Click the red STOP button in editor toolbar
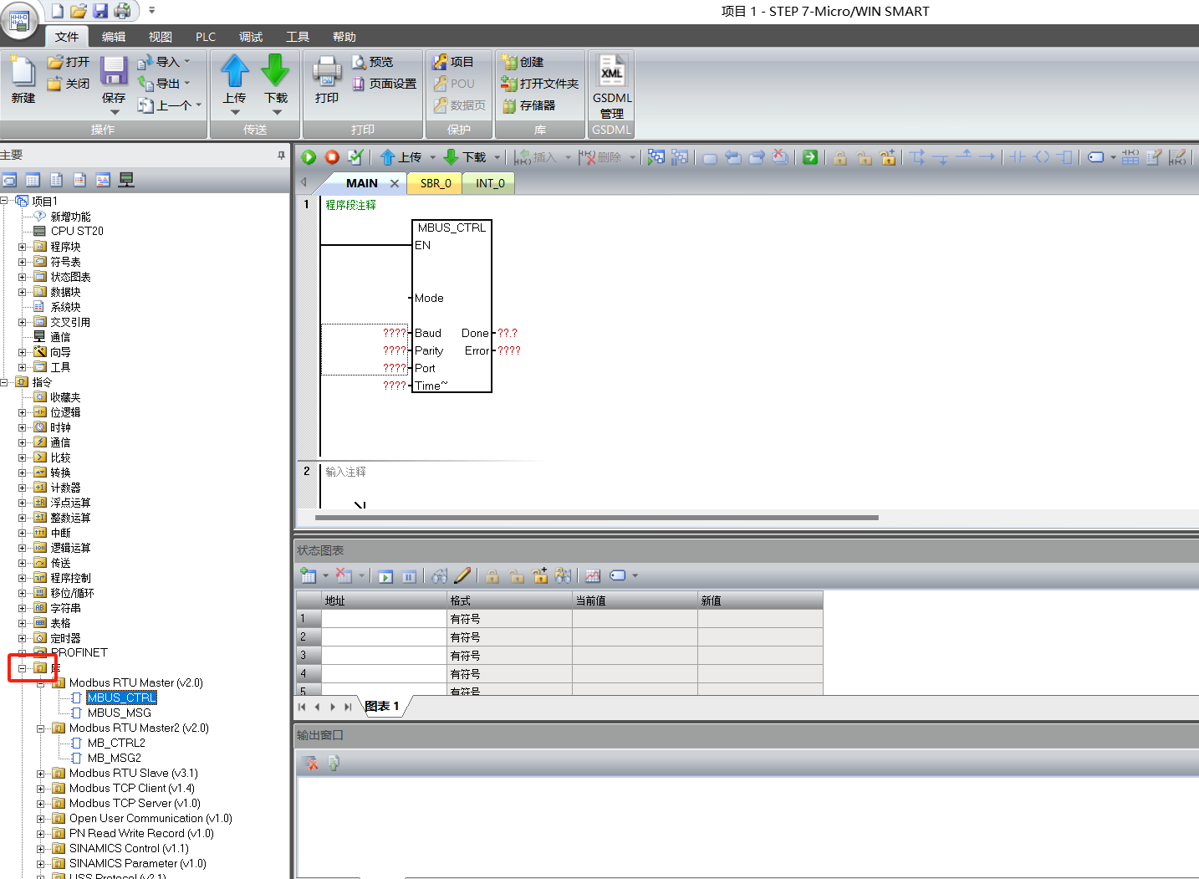 [332, 157]
